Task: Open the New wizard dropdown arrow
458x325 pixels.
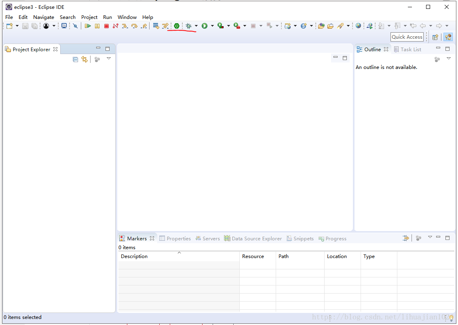Action: (x=17, y=26)
